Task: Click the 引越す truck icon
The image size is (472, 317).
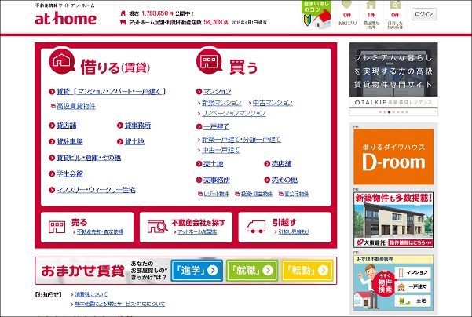Action: pos(256,227)
